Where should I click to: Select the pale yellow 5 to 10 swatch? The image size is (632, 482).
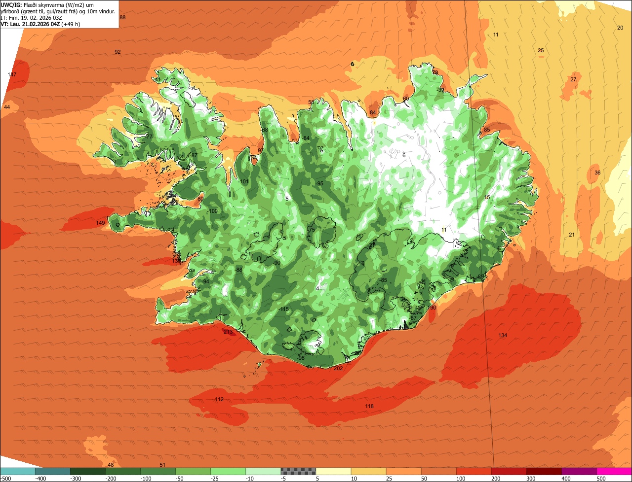point(333,471)
